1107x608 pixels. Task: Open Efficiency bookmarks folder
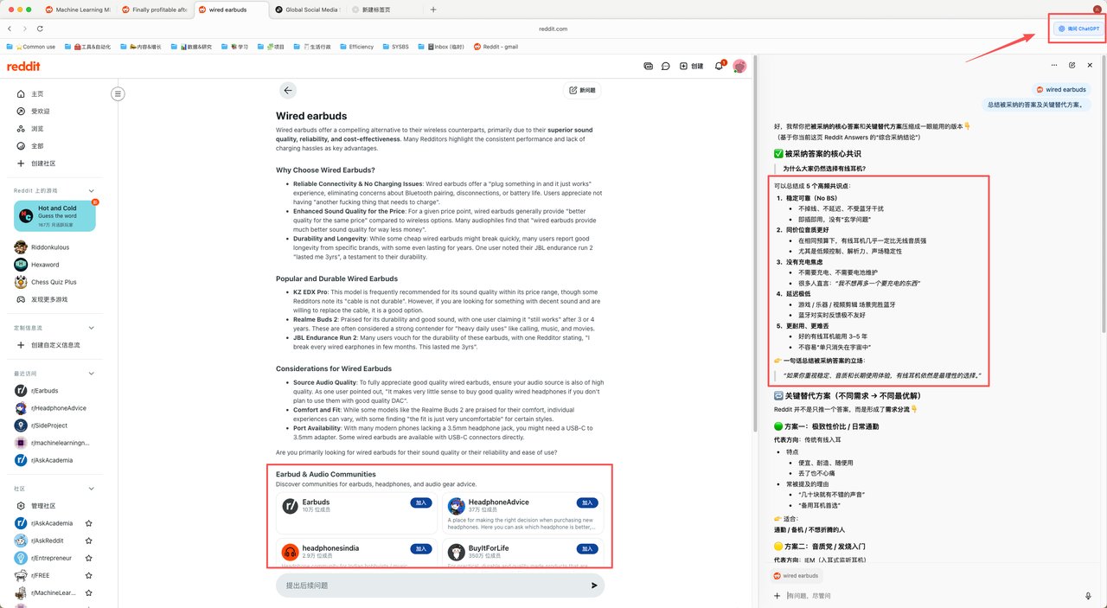[x=356, y=47]
